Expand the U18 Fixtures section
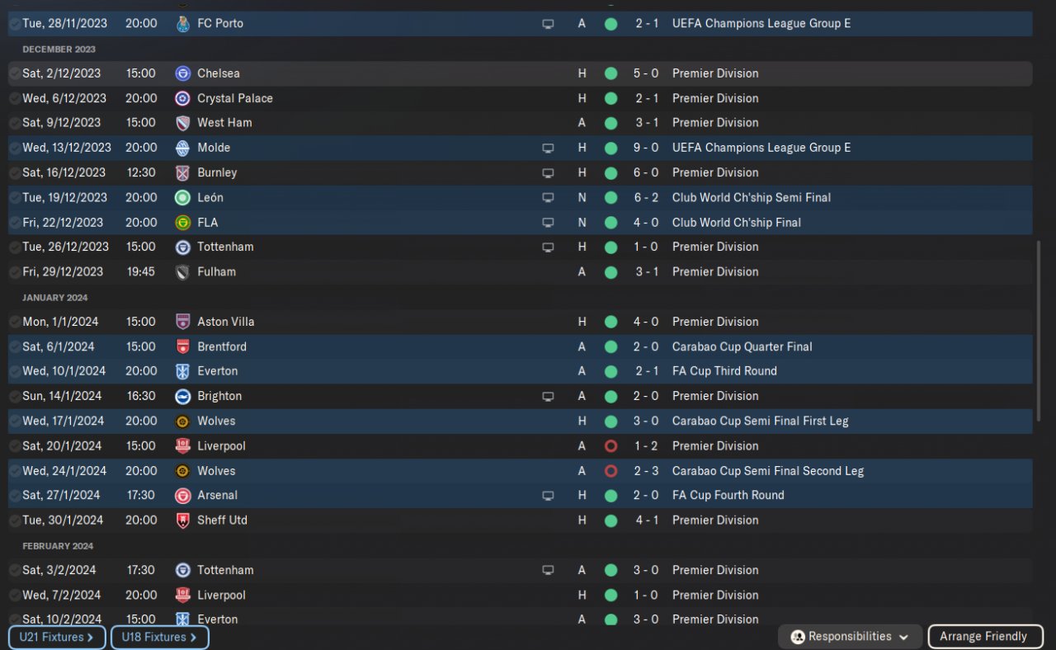 tap(159, 637)
